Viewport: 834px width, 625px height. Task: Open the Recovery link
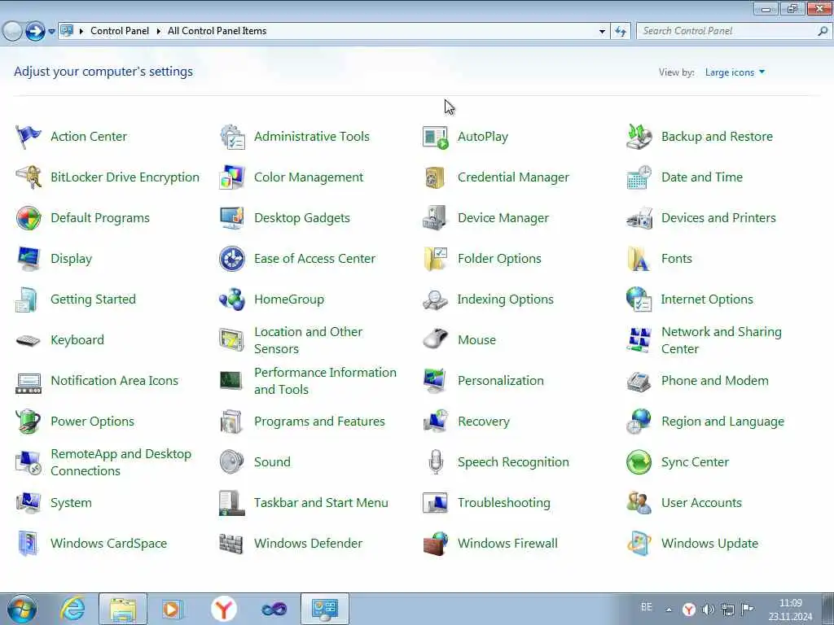(x=484, y=422)
